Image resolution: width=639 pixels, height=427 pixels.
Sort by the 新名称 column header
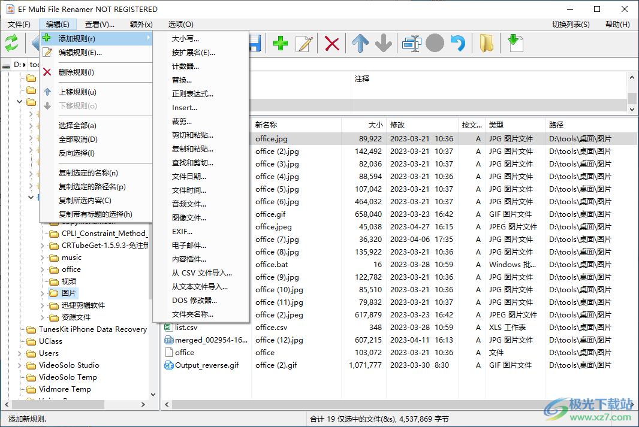[x=296, y=125]
